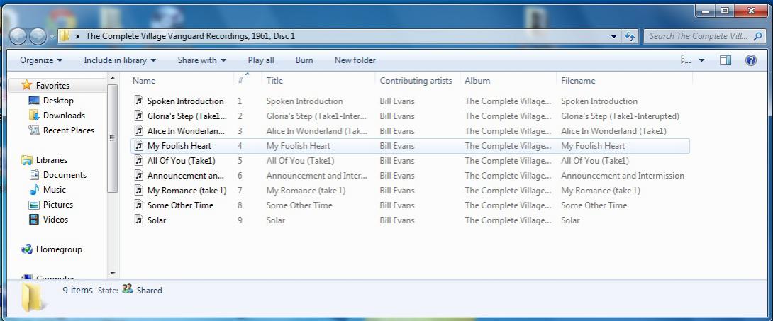Open the change view options dropdown arrow
This screenshot has width=773, height=321.
tap(702, 60)
